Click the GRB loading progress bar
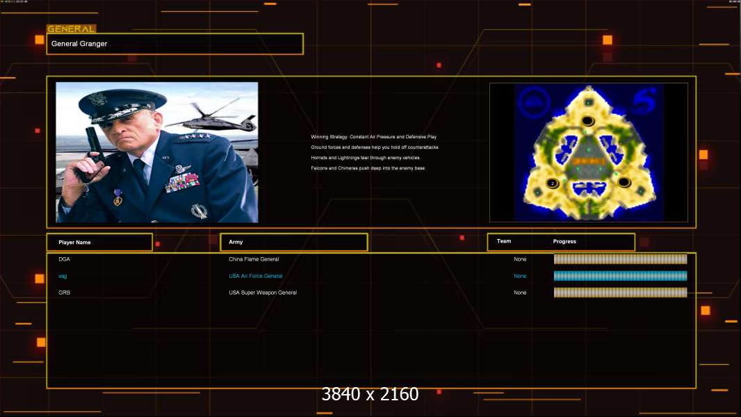 click(621, 293)
